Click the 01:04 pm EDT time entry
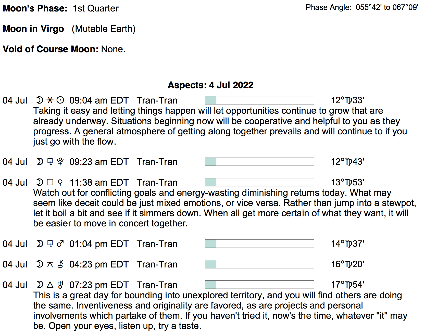 [x=99, y=244]
